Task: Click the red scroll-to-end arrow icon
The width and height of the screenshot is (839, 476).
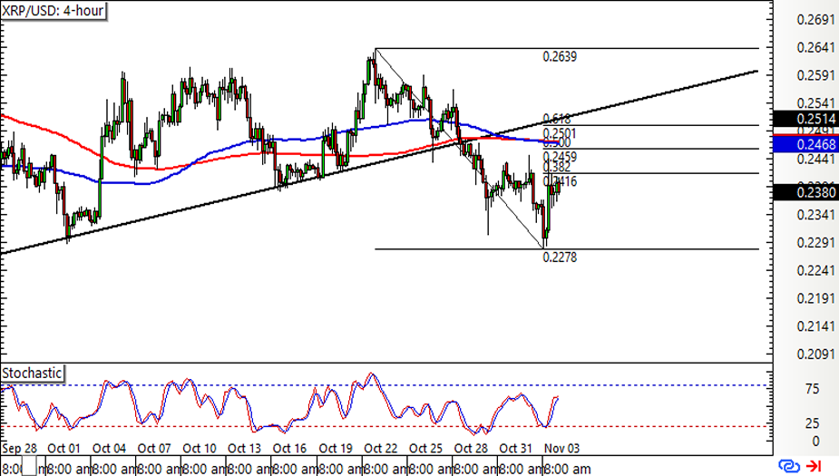Action: click(x=814, y=466)
